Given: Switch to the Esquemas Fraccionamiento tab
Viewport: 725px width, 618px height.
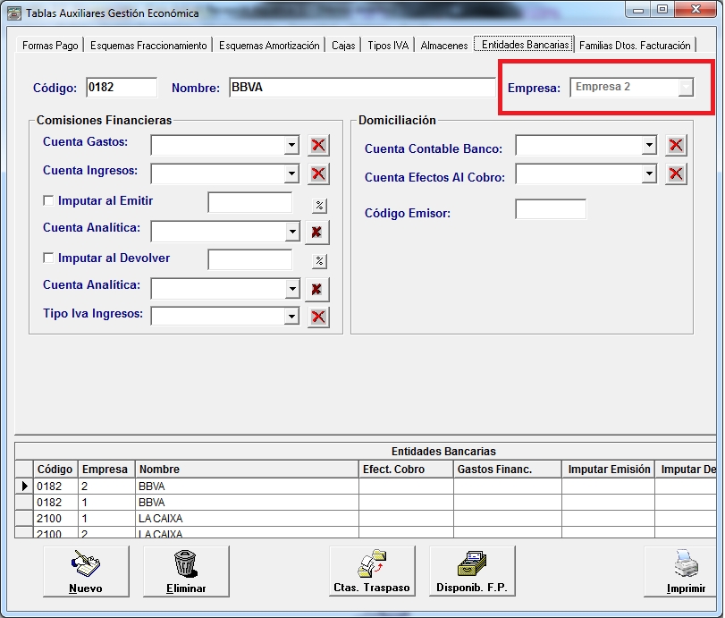Looking at the screenshot, I should coord(148,46).
